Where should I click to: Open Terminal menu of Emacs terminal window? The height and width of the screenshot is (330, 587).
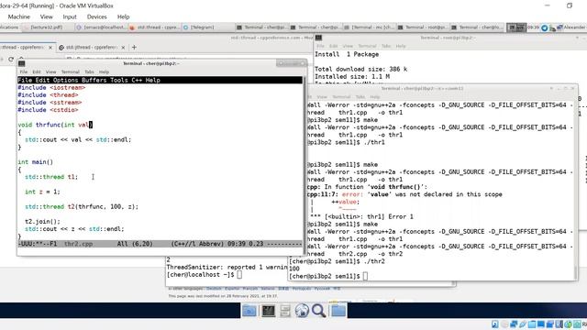pyautogui.click(x=70, y=71)
